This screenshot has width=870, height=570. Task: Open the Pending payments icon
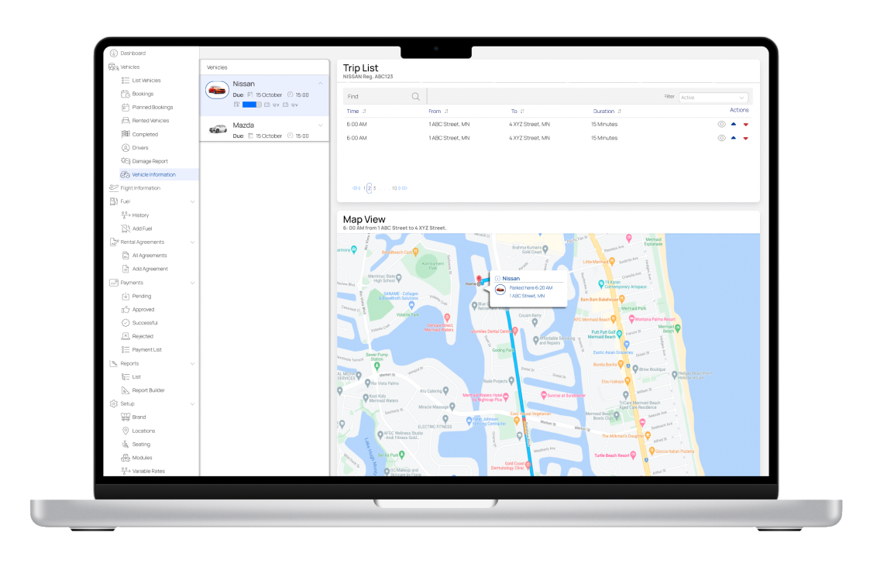(x=126, y=296)
